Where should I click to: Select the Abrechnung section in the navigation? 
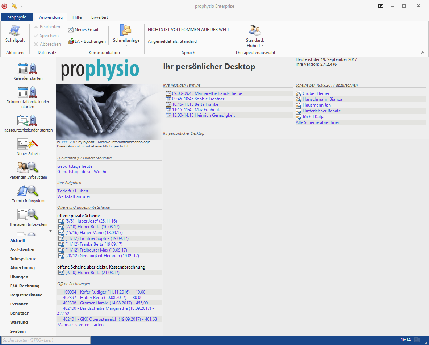22,268
